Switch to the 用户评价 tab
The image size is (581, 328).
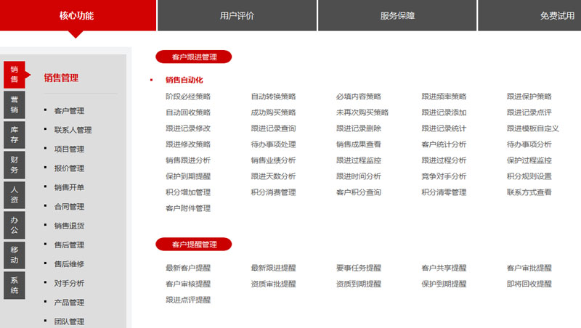click(237, 15)
